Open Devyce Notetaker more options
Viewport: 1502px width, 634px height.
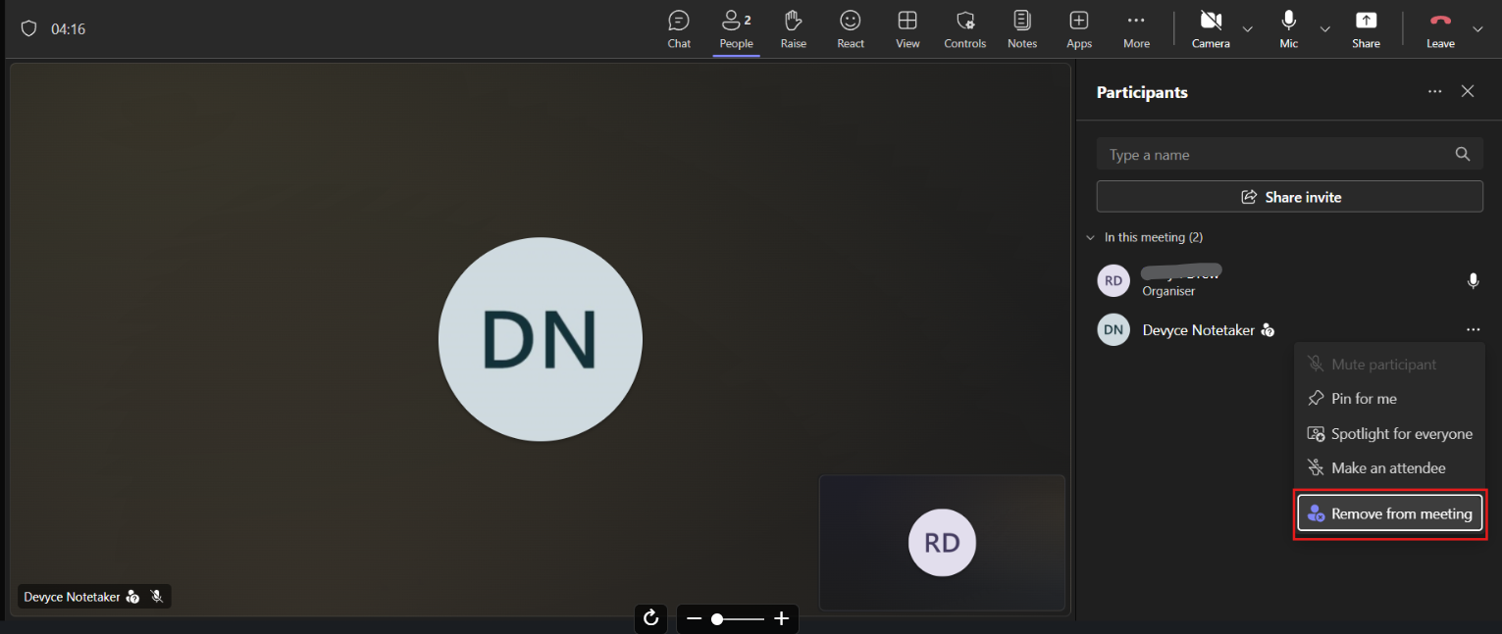[1473, 330]
